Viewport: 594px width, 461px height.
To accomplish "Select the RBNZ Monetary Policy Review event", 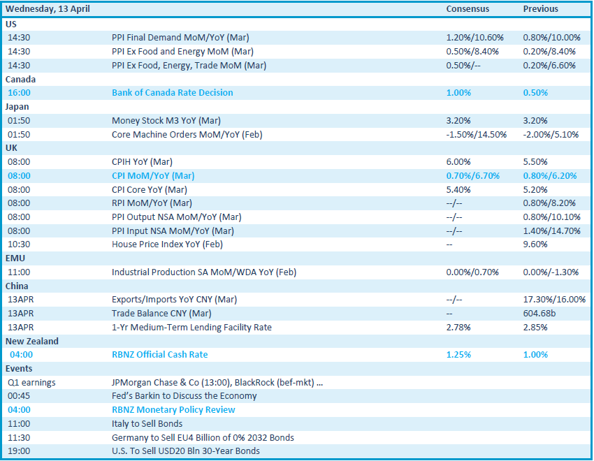I will point(173,410).
